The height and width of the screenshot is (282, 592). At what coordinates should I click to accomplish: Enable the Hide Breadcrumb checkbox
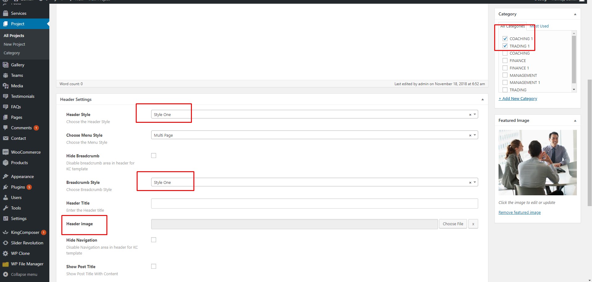[x=154, y=156]
